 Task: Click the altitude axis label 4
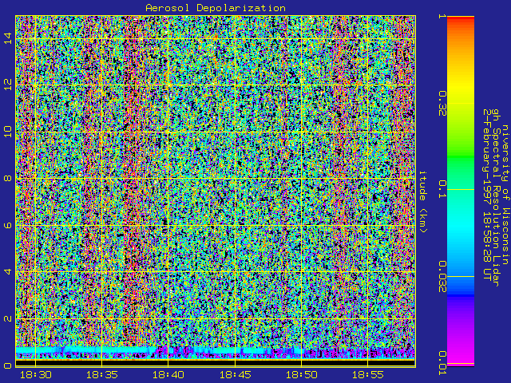pyautogui.click(x=7, y=271)
